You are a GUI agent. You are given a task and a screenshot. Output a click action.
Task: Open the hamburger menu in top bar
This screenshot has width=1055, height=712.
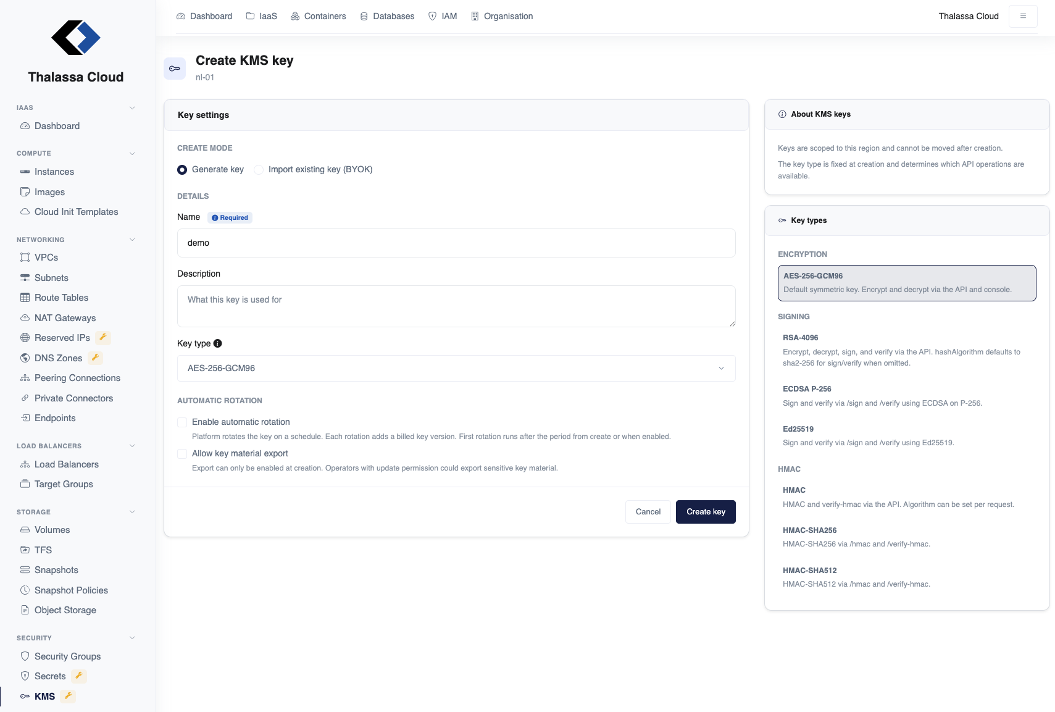(1023, 16)
